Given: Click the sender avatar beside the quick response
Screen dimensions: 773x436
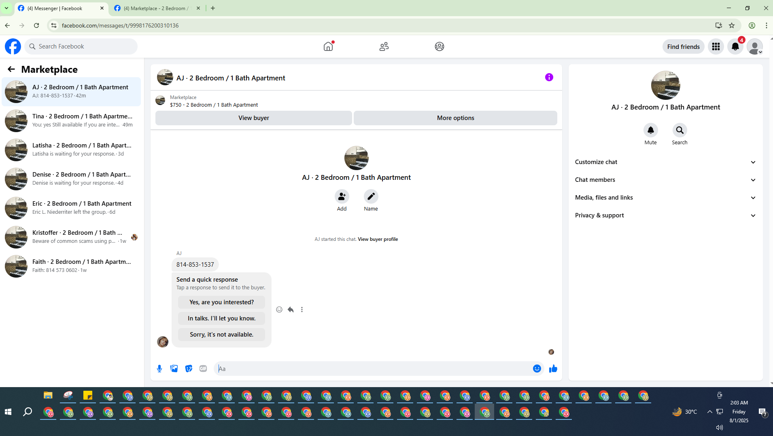Looking at the screenshot, I should pos(163,342).
